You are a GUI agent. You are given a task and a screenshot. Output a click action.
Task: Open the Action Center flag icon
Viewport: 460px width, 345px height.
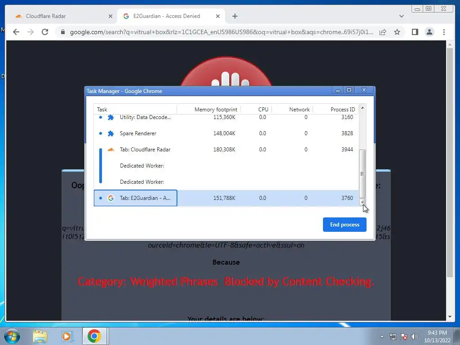pyautogui.click(x=404, y=336)
